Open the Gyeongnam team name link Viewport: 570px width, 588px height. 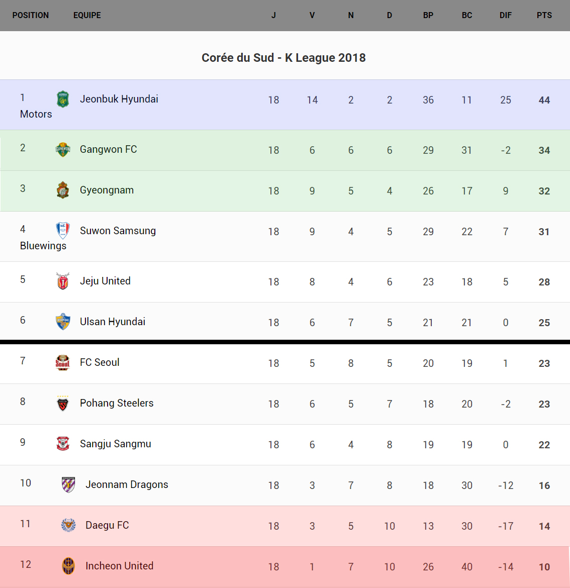click(107, 190)
